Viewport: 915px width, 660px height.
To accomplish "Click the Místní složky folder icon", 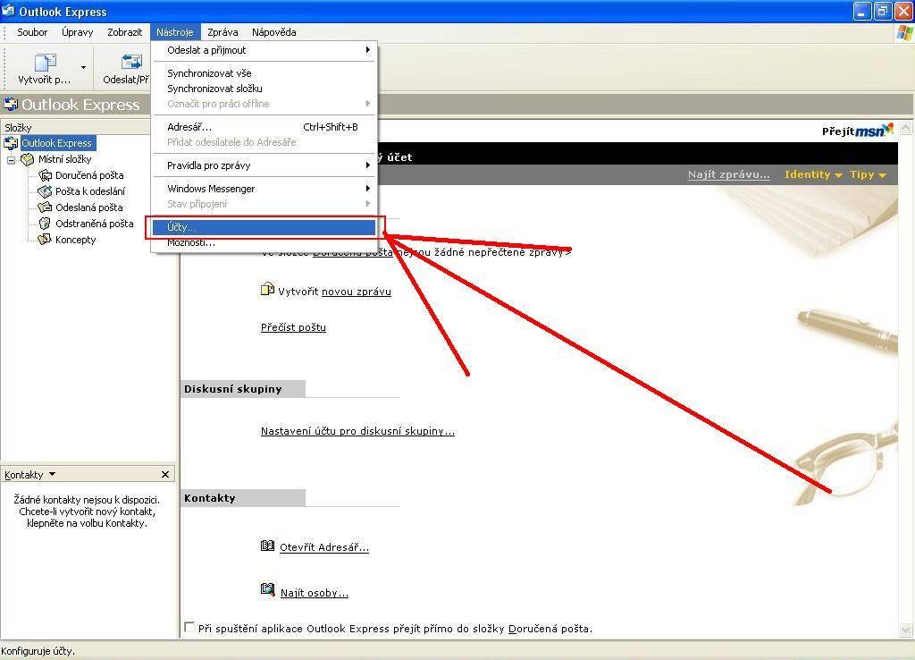I will pyautogui.click(x=28, y=159).
